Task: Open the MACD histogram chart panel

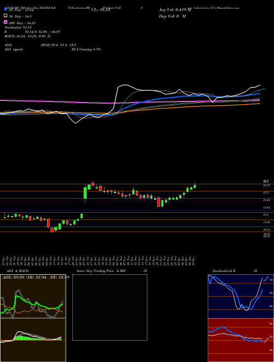Action: click(33, 340)
